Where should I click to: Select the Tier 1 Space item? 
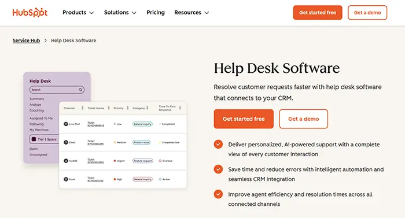[x=45, y=139]
